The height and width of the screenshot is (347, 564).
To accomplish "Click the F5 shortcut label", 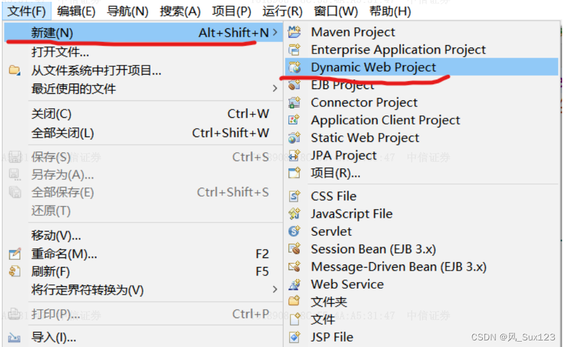I will click(262, 271).
